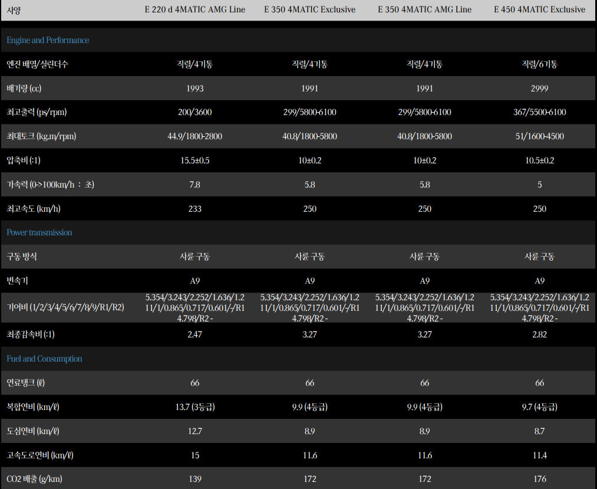Viewport: 597px width, 489px height.
Task: Click the 7.8 acceleration value
Action: click(195, 185)
